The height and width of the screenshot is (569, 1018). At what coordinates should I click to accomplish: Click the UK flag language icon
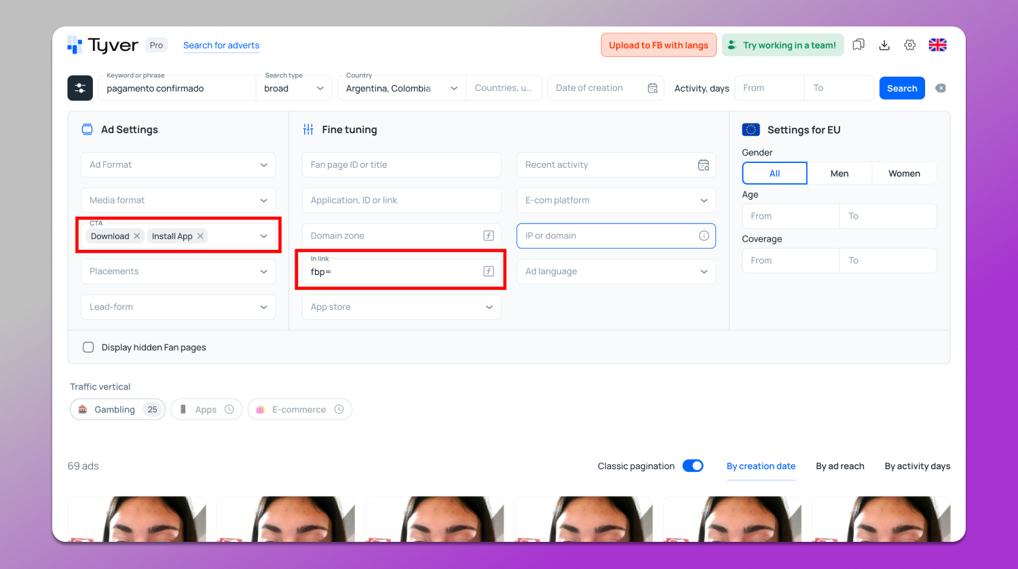tap(937, 45)
